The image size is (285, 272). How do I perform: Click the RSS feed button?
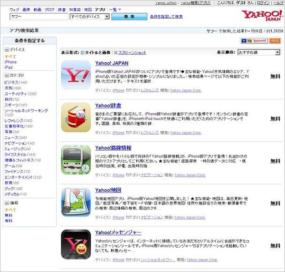coord(275,41)
